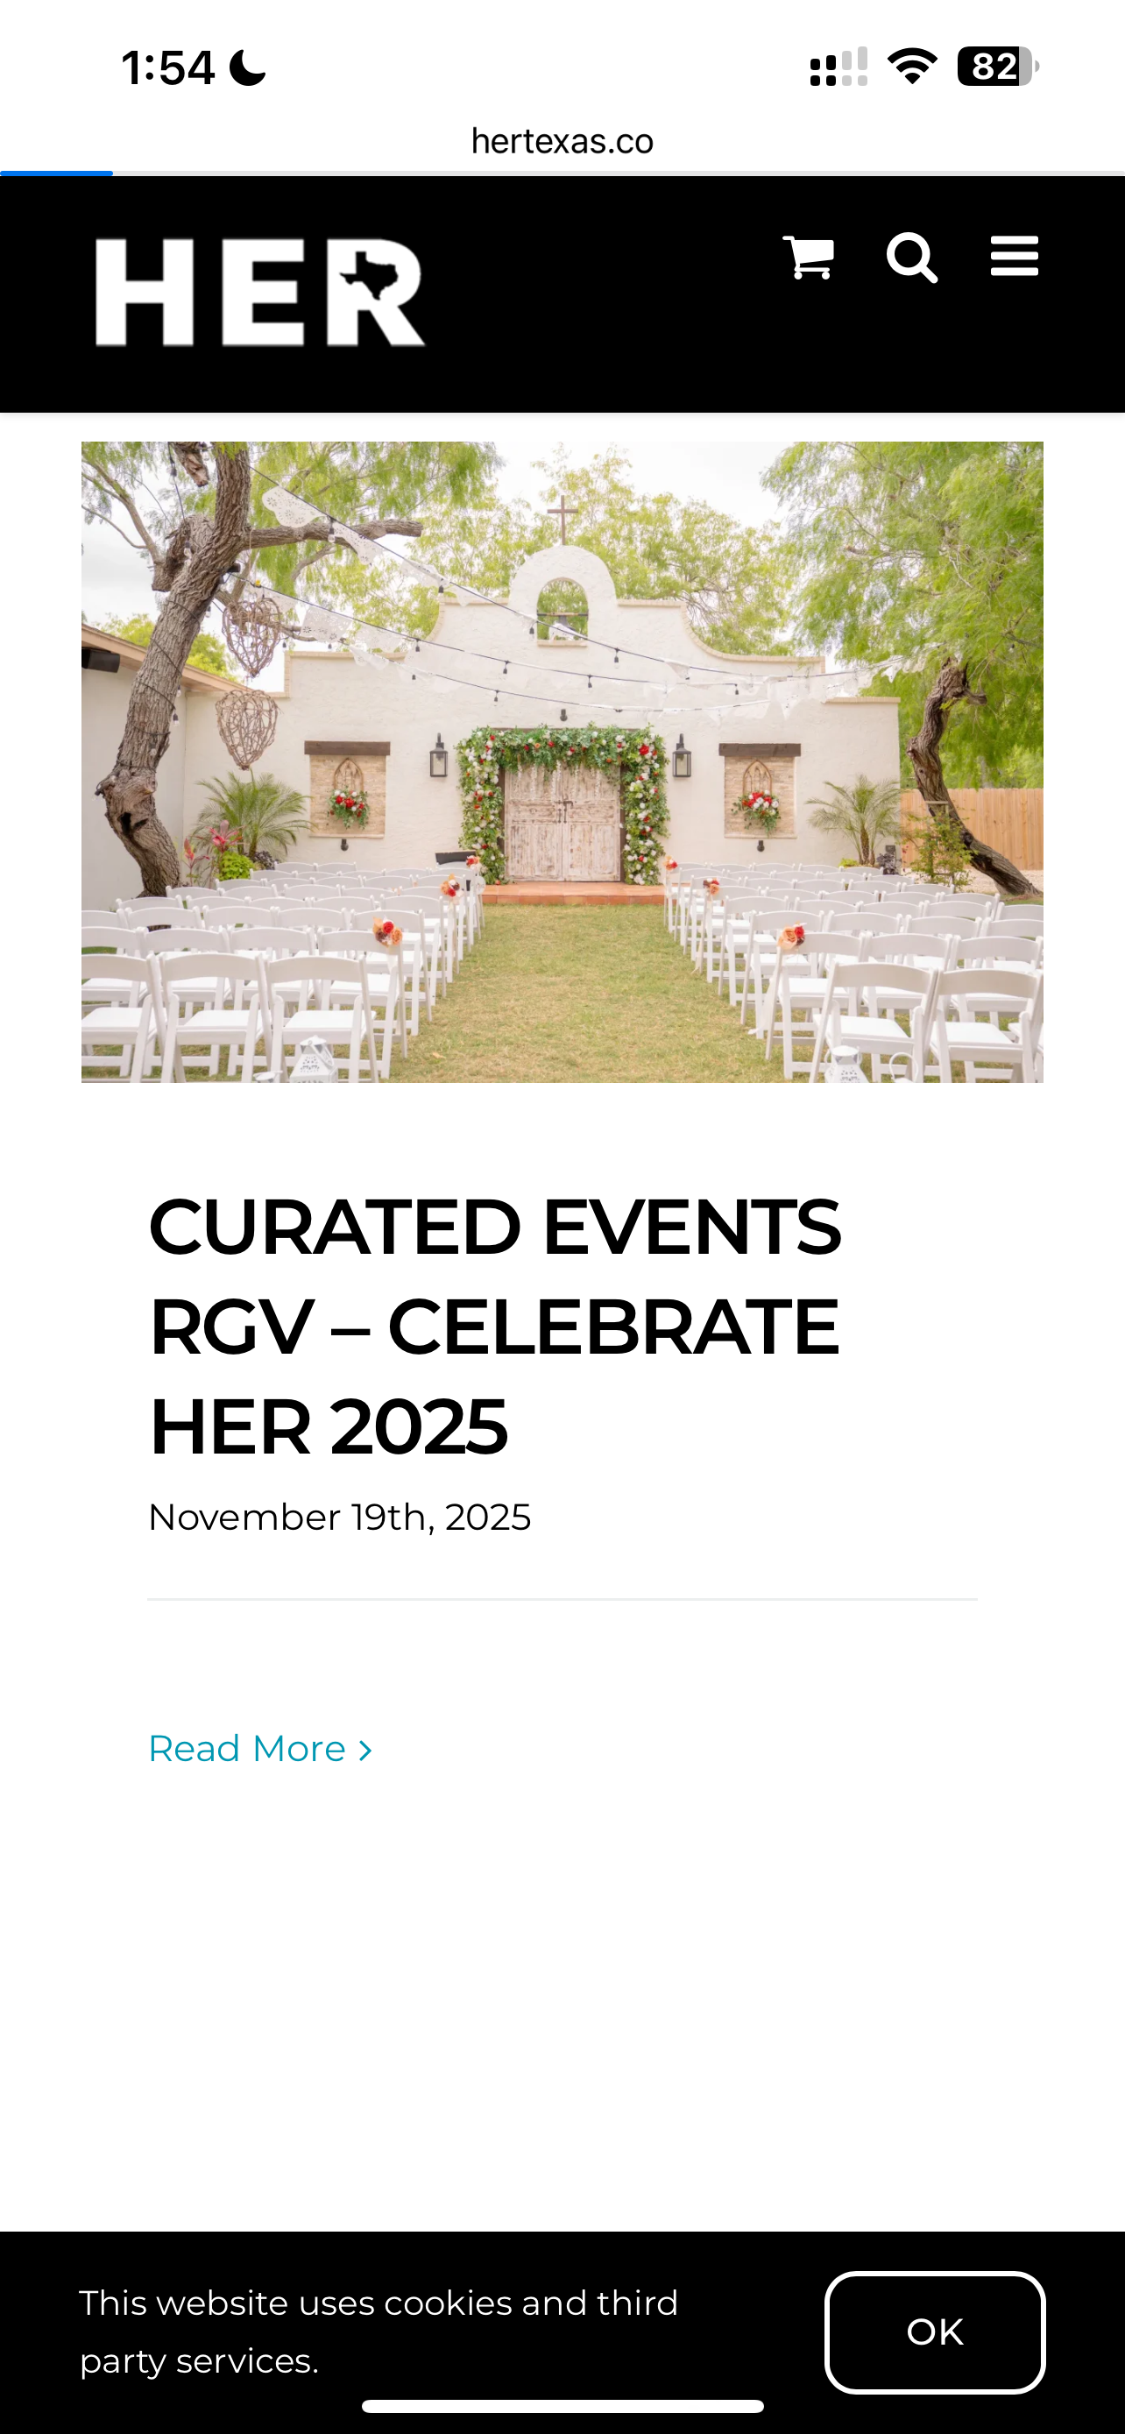Open the hamburger navigation menu

[x=1015, y=257]
